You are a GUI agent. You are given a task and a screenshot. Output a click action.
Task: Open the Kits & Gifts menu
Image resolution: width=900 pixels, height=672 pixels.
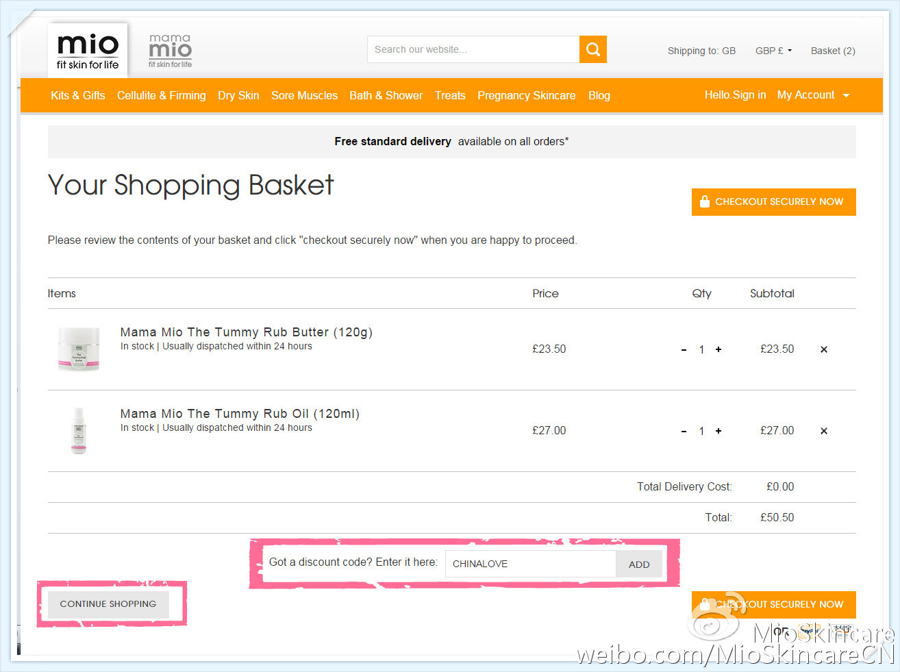[x=78, y=95]
